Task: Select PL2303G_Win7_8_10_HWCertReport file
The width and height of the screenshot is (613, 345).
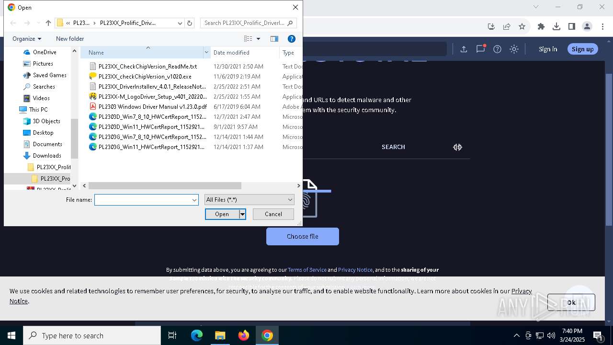Action: (x=148, y=137)
